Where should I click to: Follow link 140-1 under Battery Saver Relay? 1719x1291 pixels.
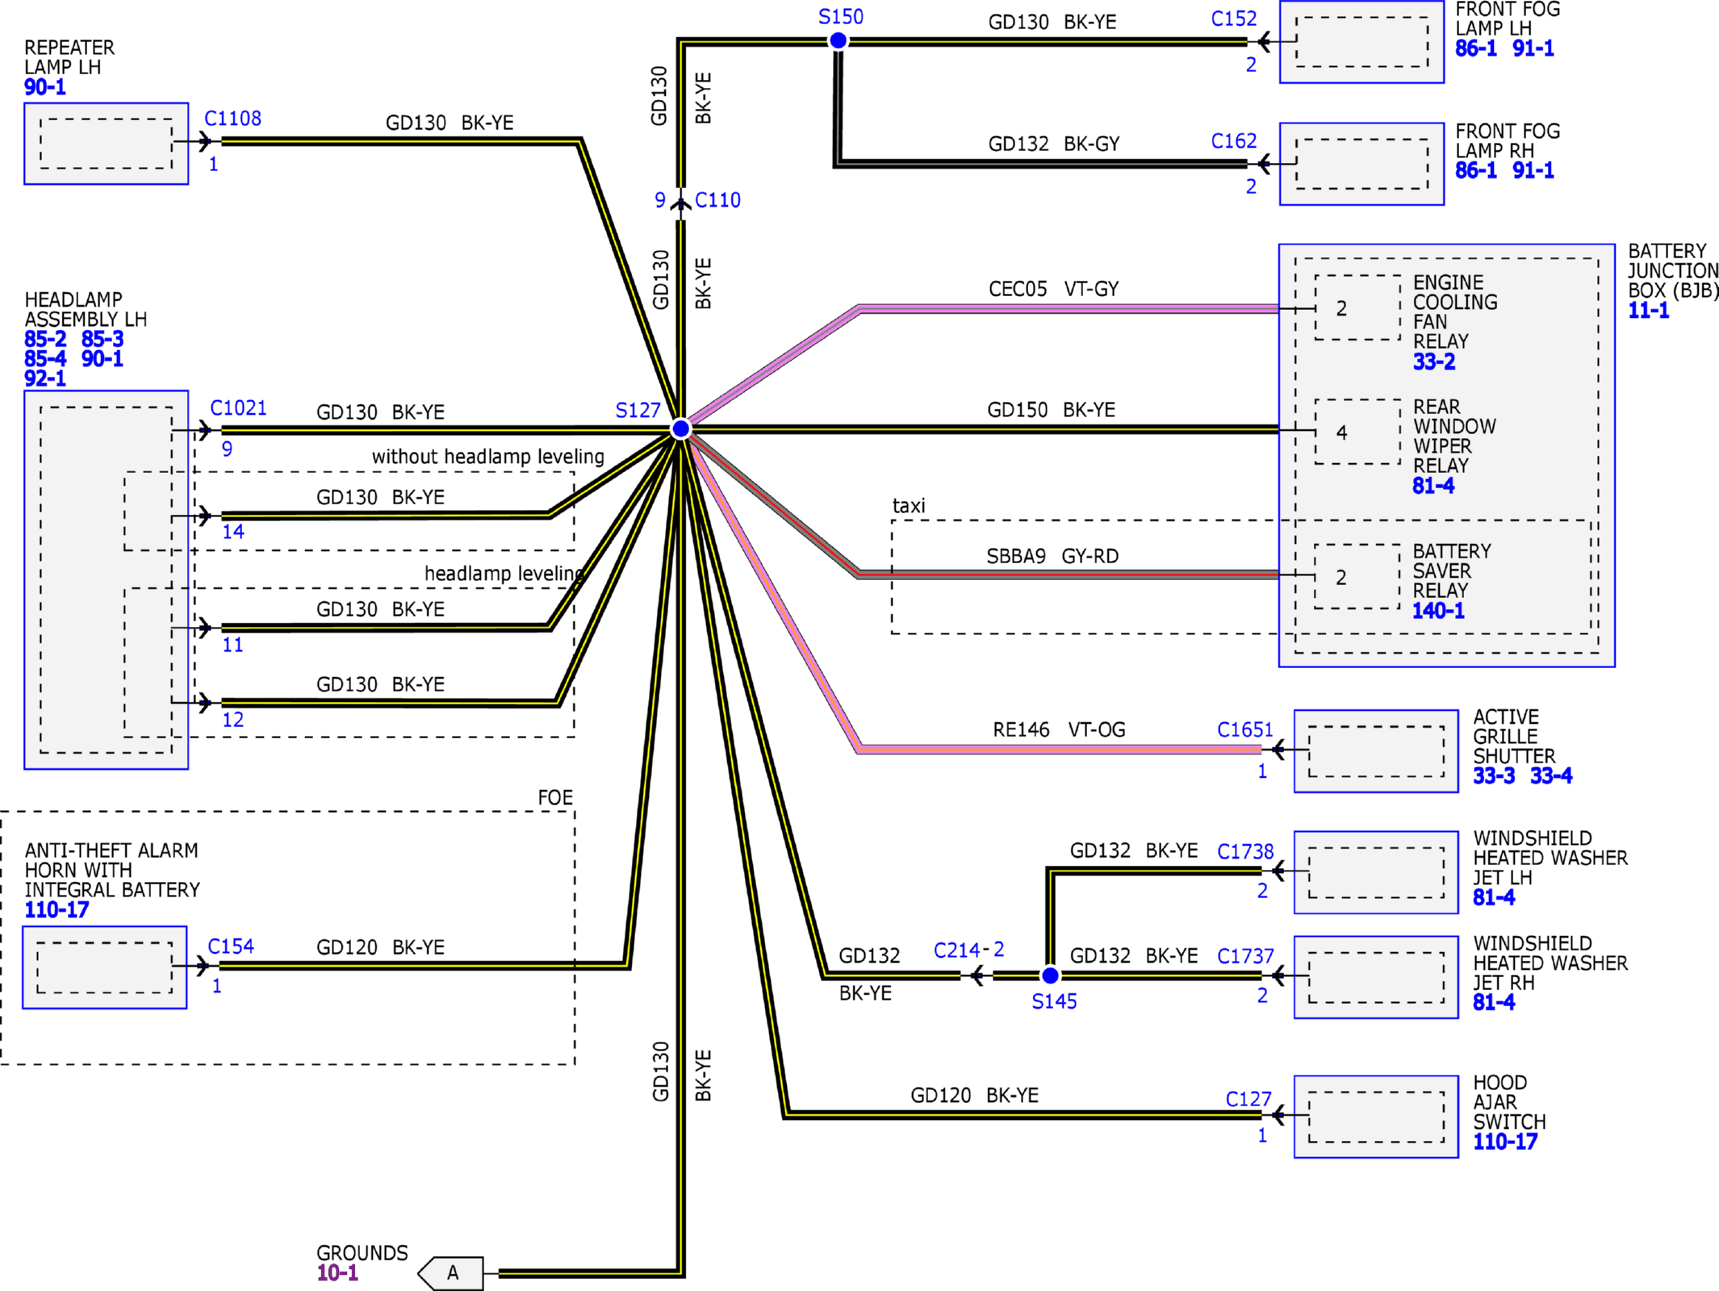pyautogui.click(x=1437, y=611)
